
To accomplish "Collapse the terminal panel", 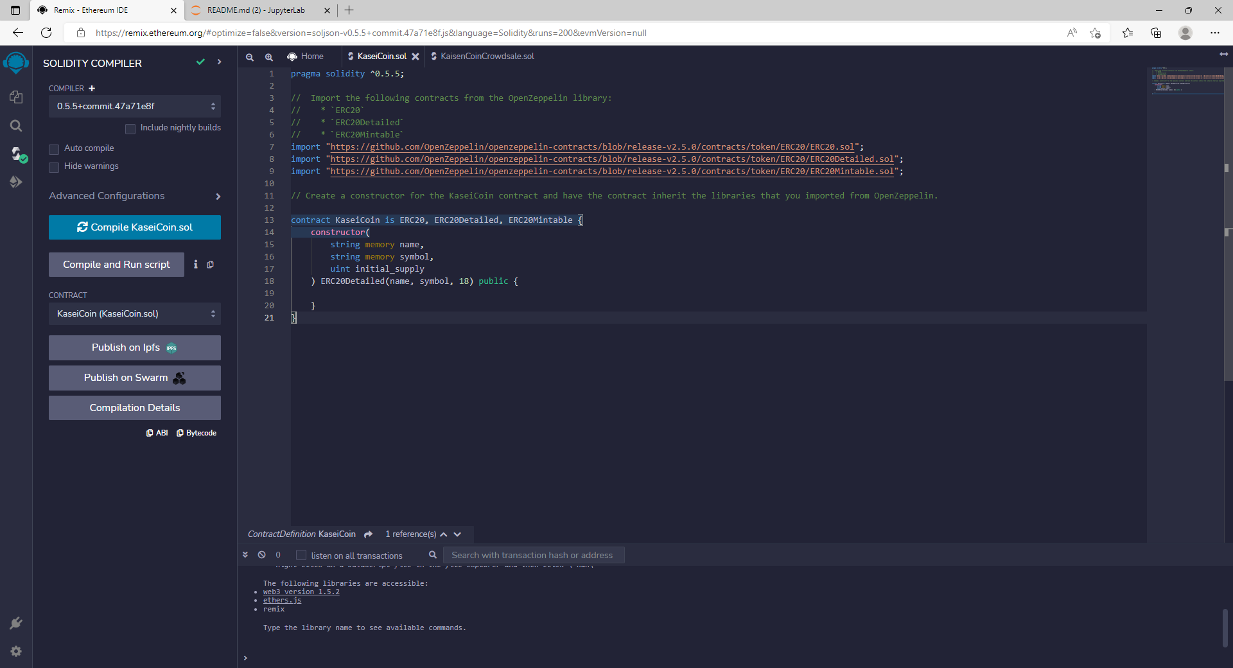I will pos(245,555).
